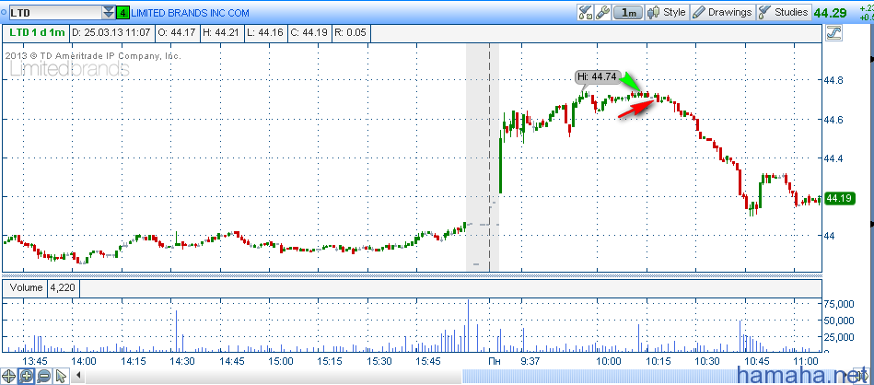Click the 11:00 time axis label
This screenshot has width=874, height=385.
tap(806, 361)
